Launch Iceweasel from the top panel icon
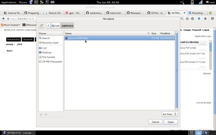Image resolution: width=216 pixels, height=135 pixels. [x=31, y=2]
